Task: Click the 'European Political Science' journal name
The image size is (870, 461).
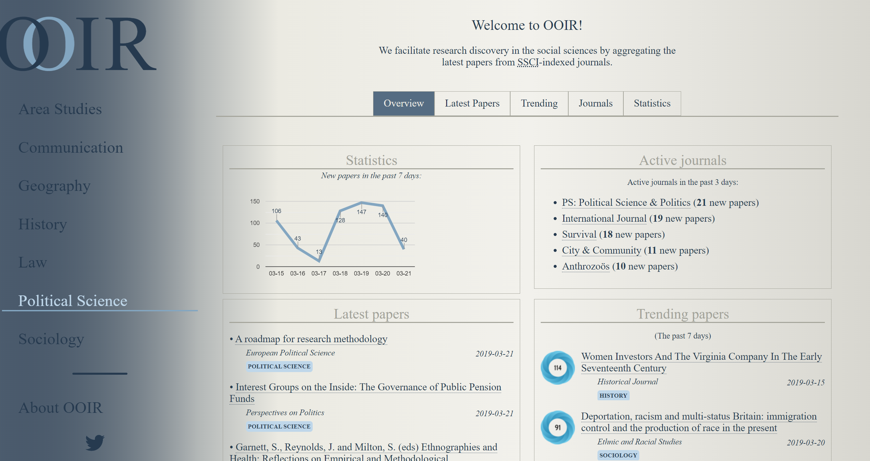Action: click(290, 353)
